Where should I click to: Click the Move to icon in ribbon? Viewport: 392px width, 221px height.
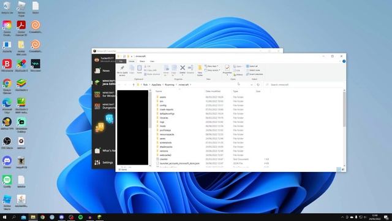pos(166,68)
